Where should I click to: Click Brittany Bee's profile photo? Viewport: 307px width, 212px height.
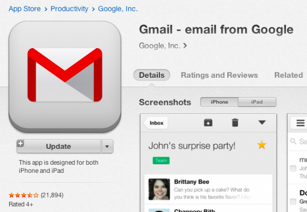(159, 189)
